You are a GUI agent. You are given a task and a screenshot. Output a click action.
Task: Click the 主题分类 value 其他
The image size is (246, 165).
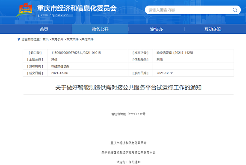54,60
